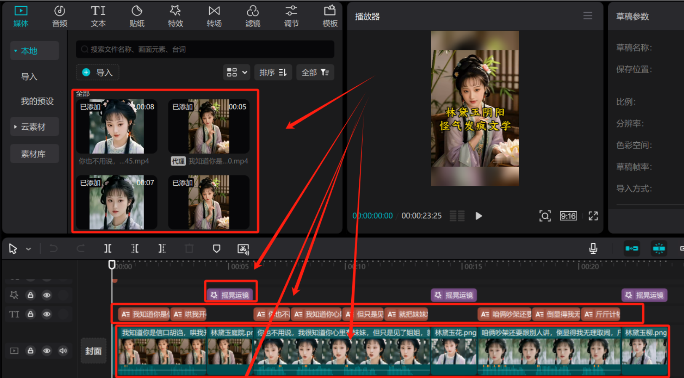Switch to the 转场 transitions tab

tap(214, 16)
